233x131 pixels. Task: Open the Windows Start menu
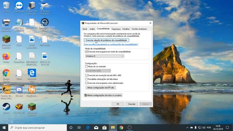[x=4, y=128]
